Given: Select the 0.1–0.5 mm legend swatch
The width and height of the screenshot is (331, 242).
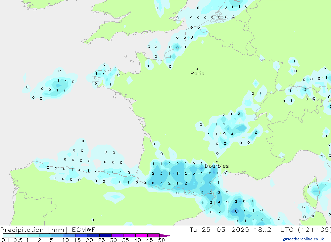Looking at the screenshot, I should (x=9, y=235).
